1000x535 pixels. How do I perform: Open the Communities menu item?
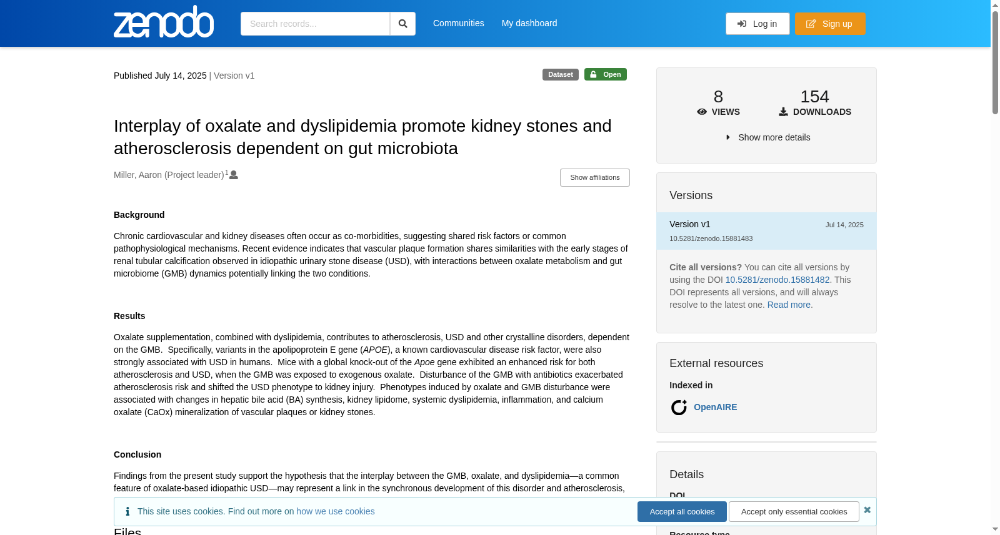point(459,23)
